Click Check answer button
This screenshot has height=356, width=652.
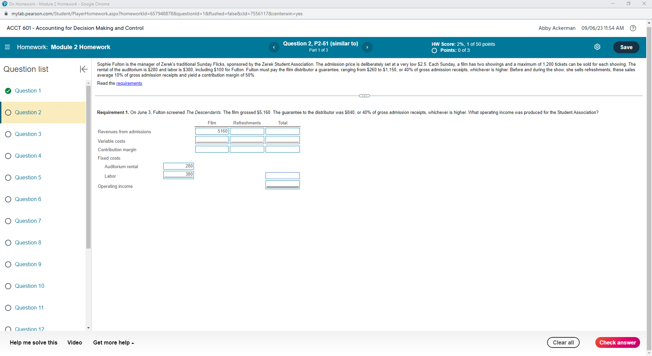(x=618, y=342)
